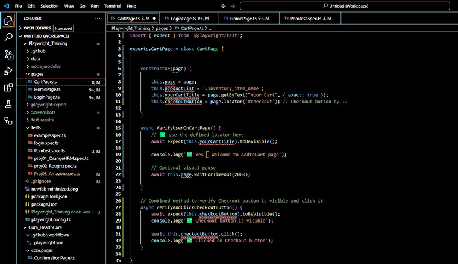Screen dimensions: 458x264
Task: Open the Explorer view in activity bar
Action: (8, 21)
